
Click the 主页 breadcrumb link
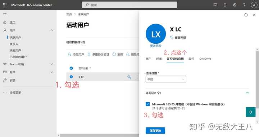click(69, 14)
